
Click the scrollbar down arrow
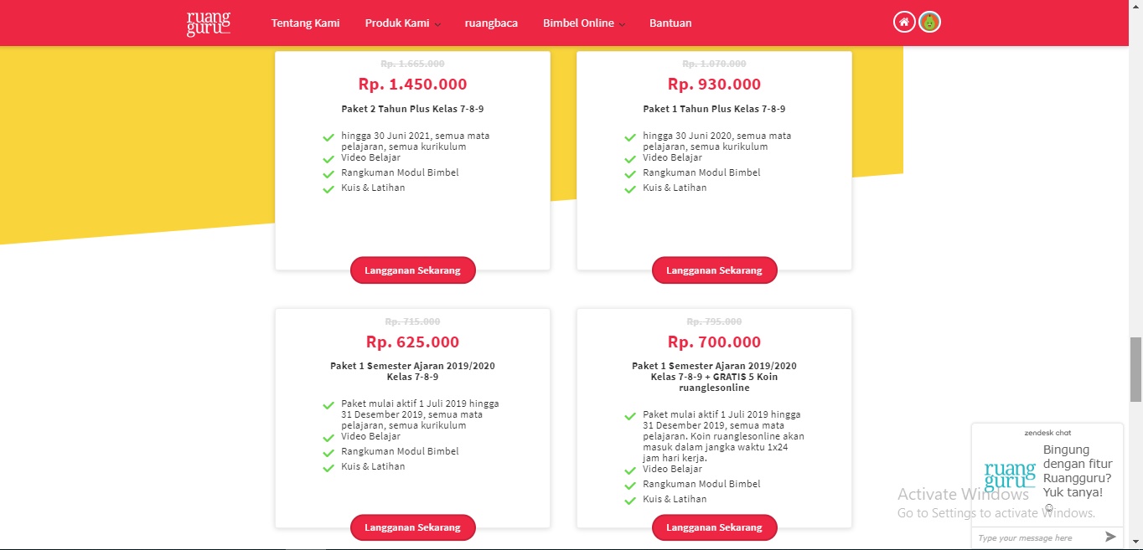(1135, 544)
